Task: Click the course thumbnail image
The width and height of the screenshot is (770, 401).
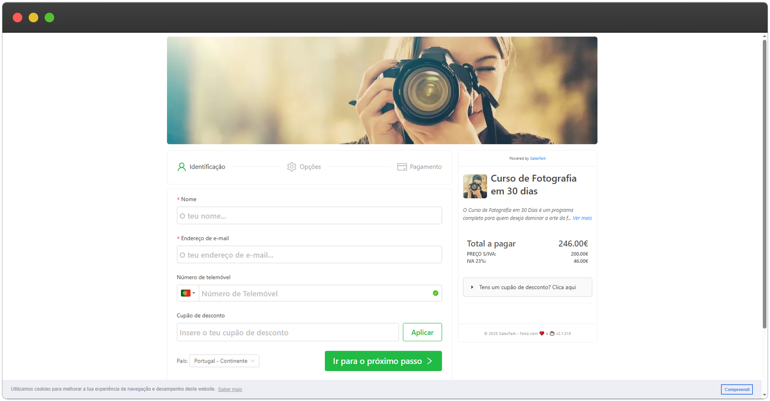Action: (475, 186)
